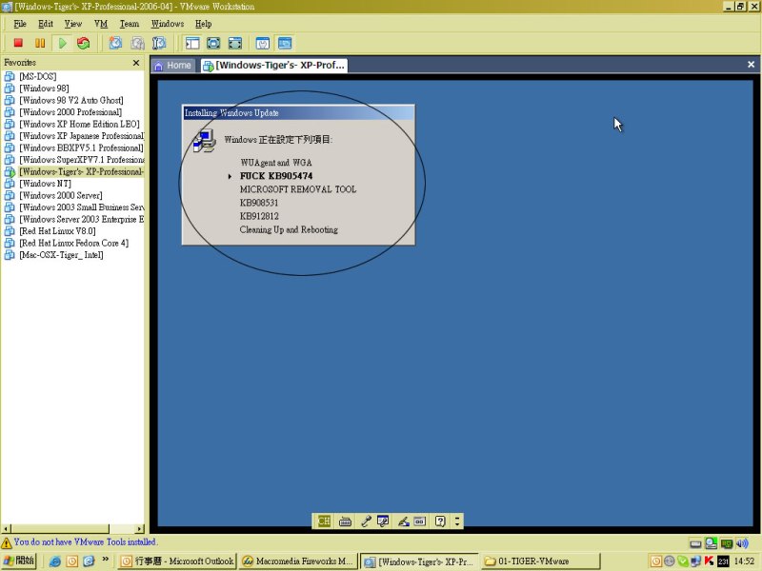Open the Help menu
The height and width of the screenshot is (571, 762).
point(203,24)
